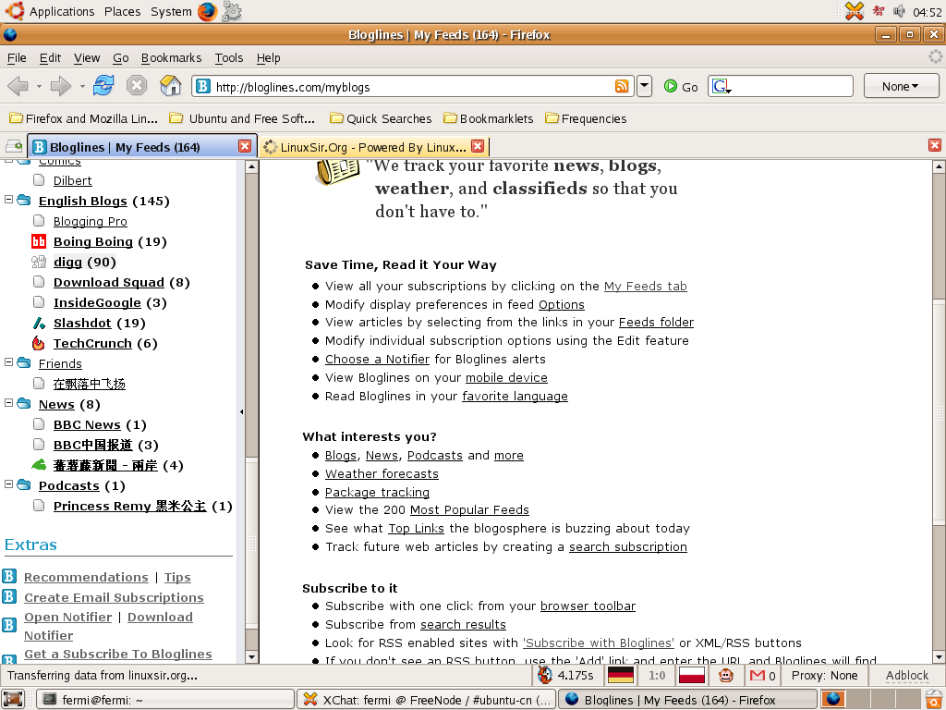Click the Back arrow navigation button
This screenshot has width=946, height=710.
(x=18, y=86)
